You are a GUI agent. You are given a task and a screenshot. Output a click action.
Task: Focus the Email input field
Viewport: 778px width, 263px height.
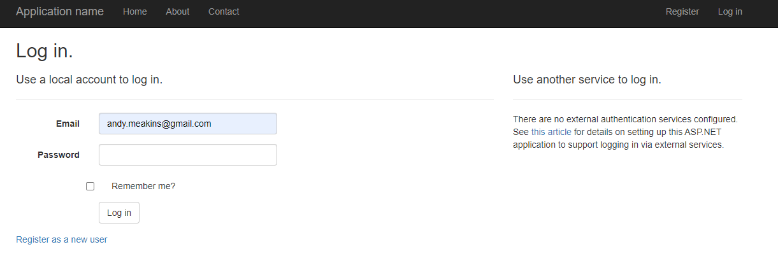[x=188, y=124]
